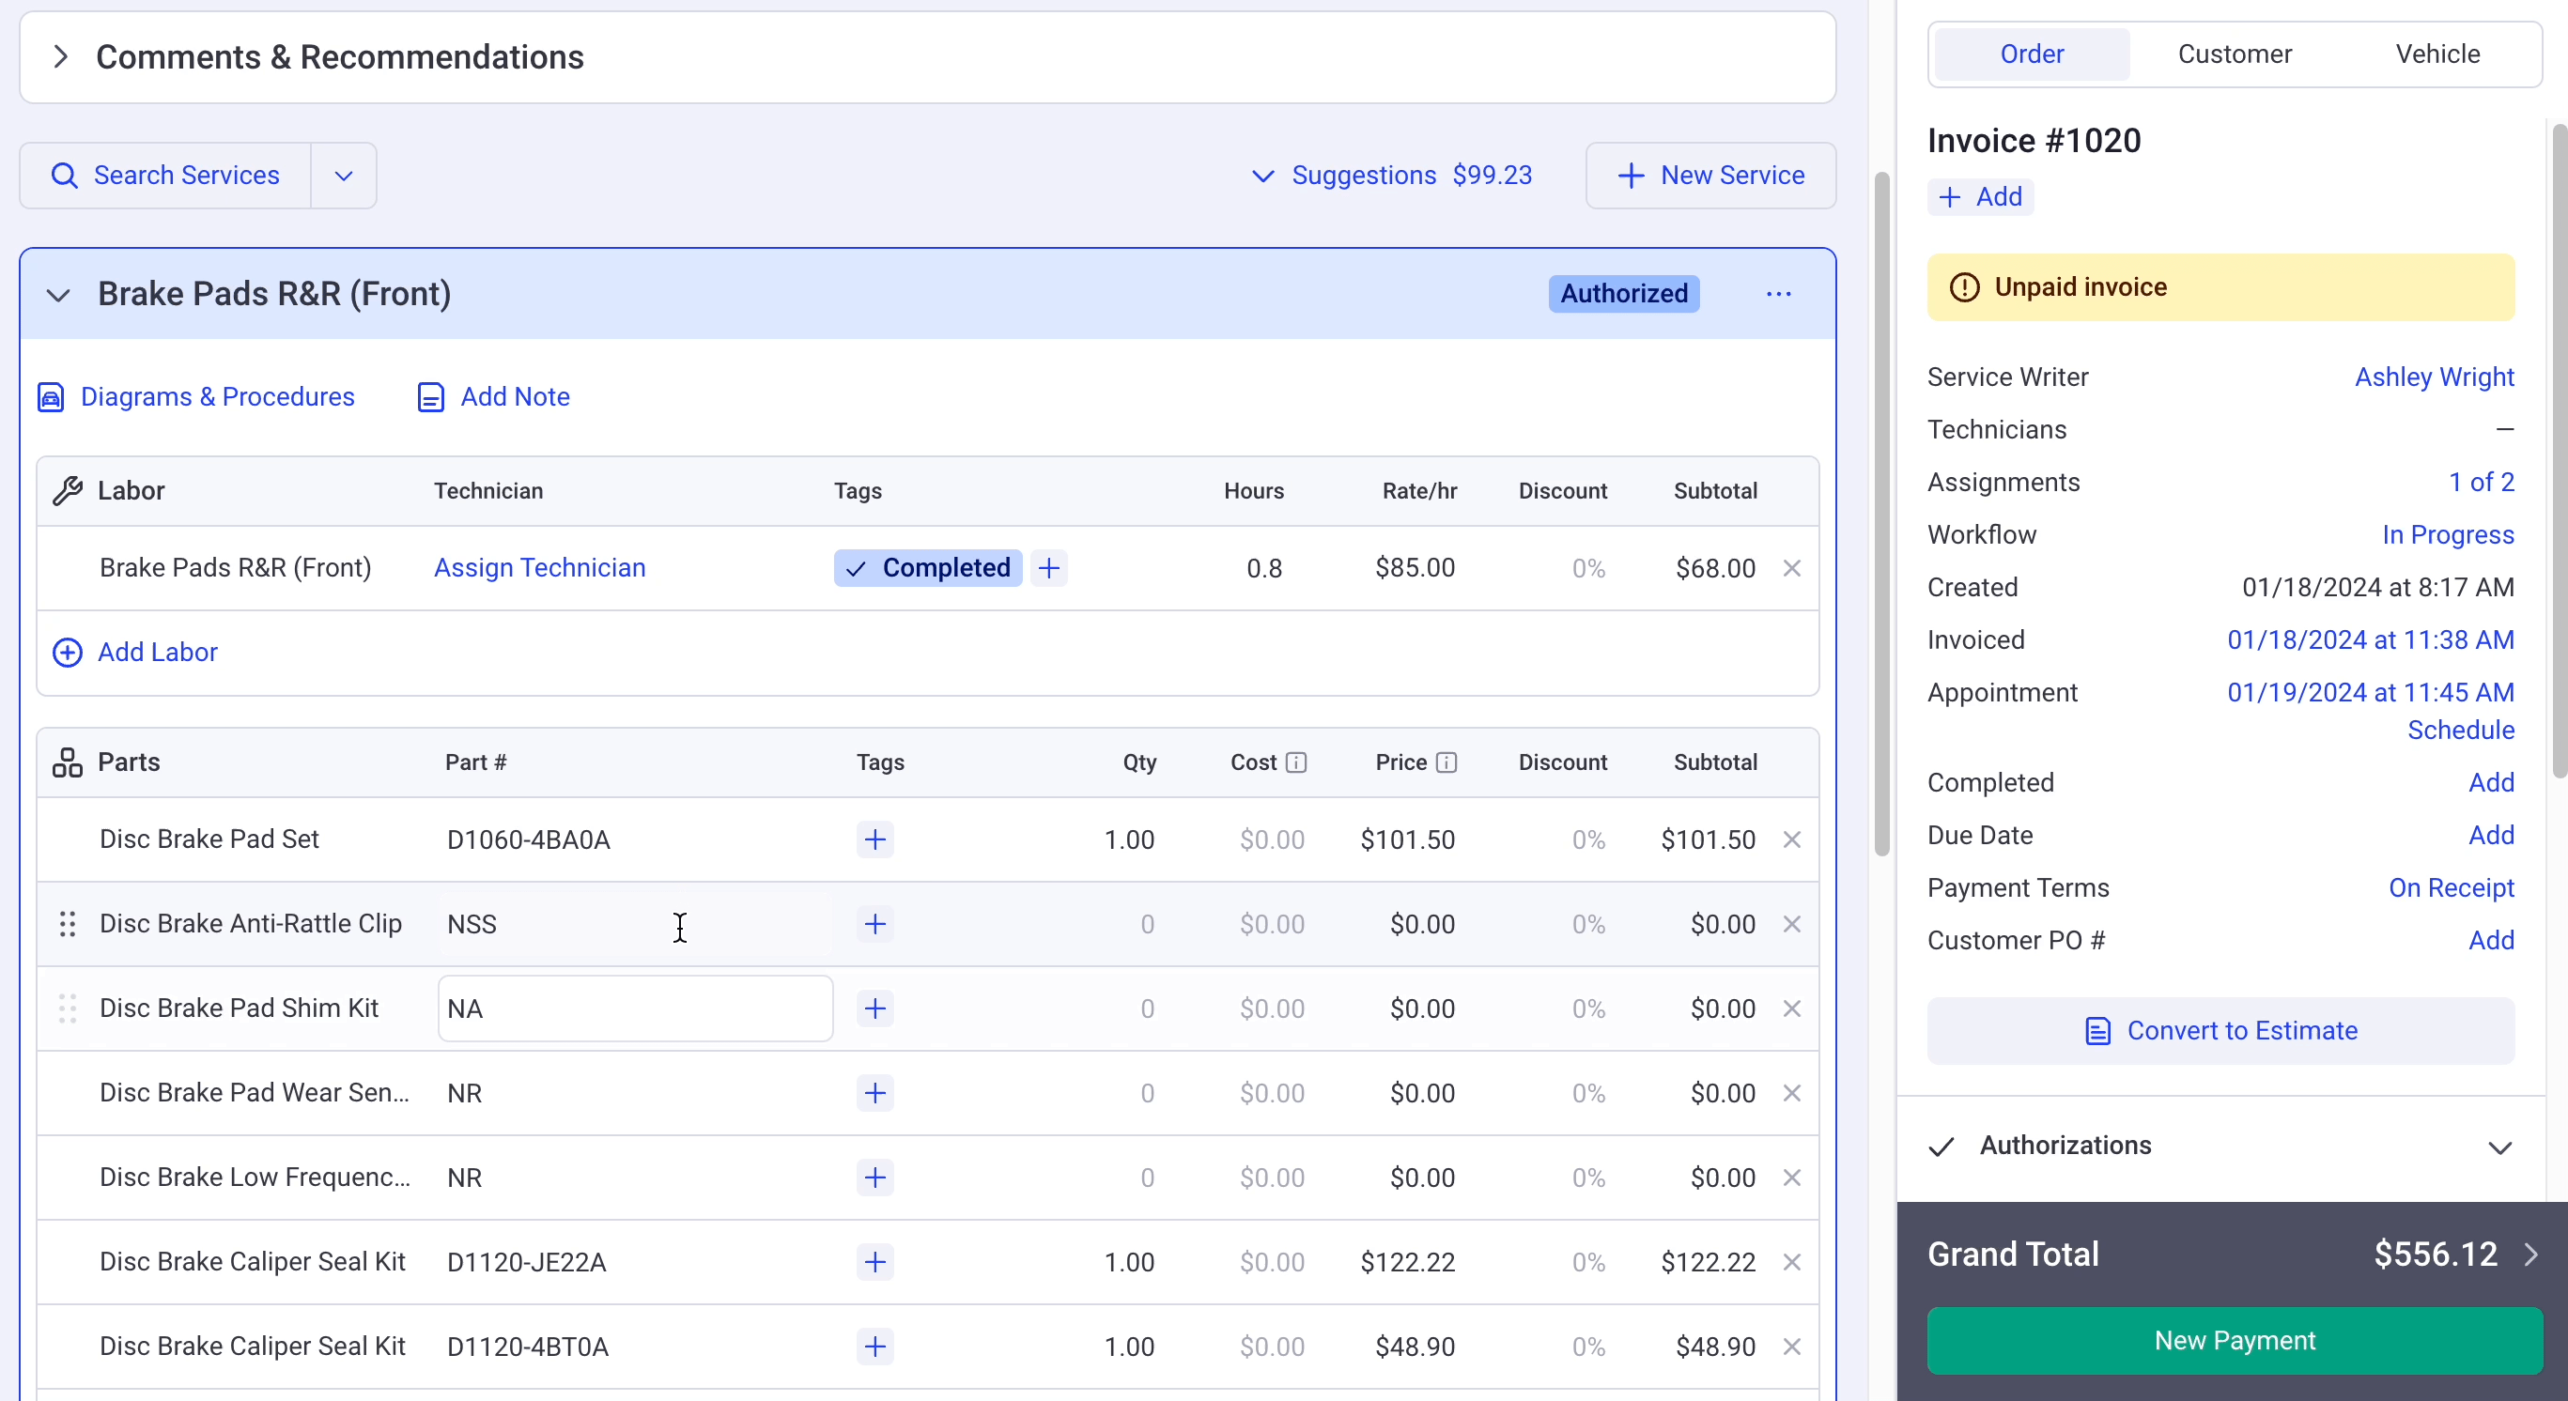Click part number D1060-4BA0A

529,840
